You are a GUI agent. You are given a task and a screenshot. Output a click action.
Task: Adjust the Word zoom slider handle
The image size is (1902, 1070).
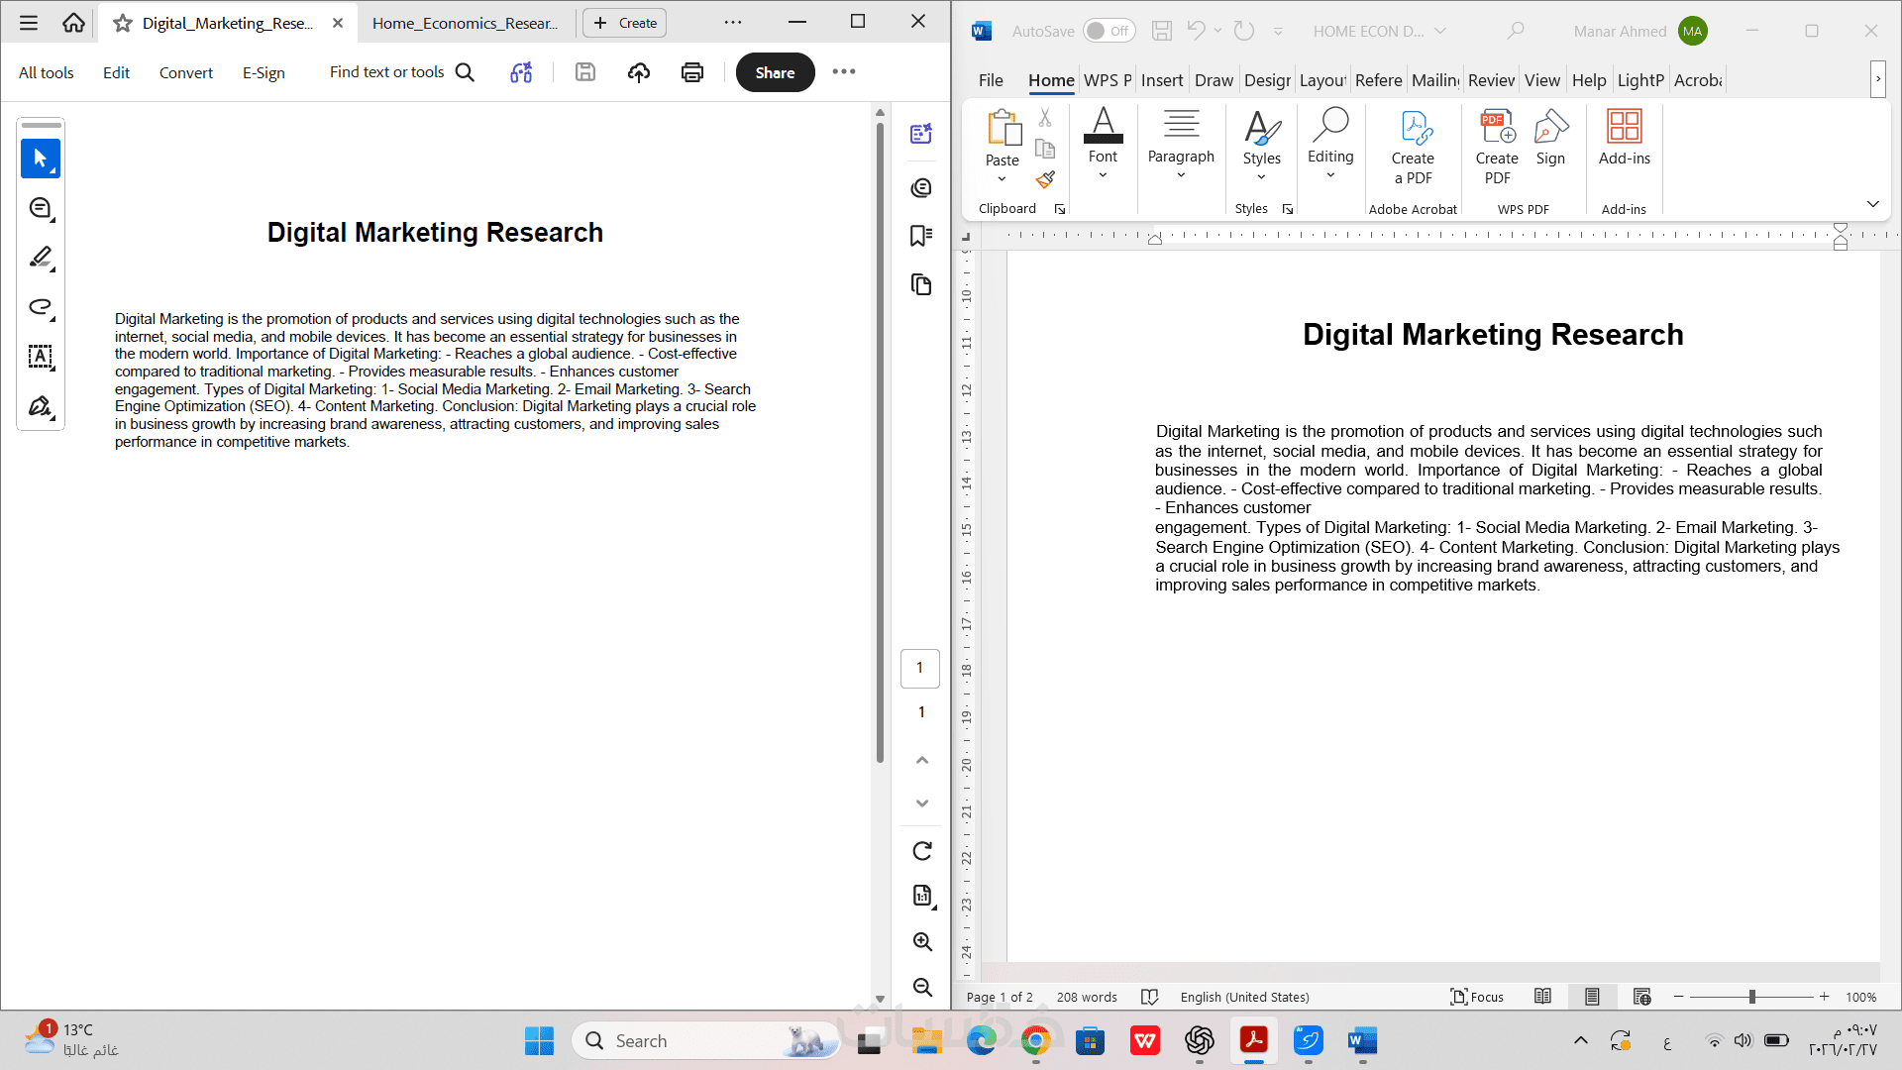tap(1751, 997)
